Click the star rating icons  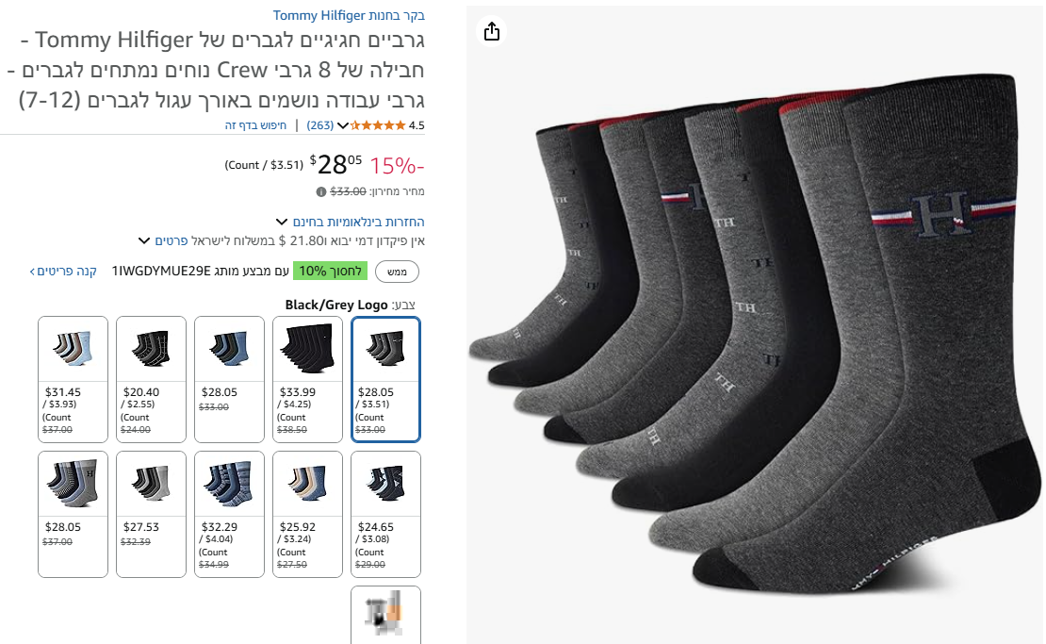point(378,125)
